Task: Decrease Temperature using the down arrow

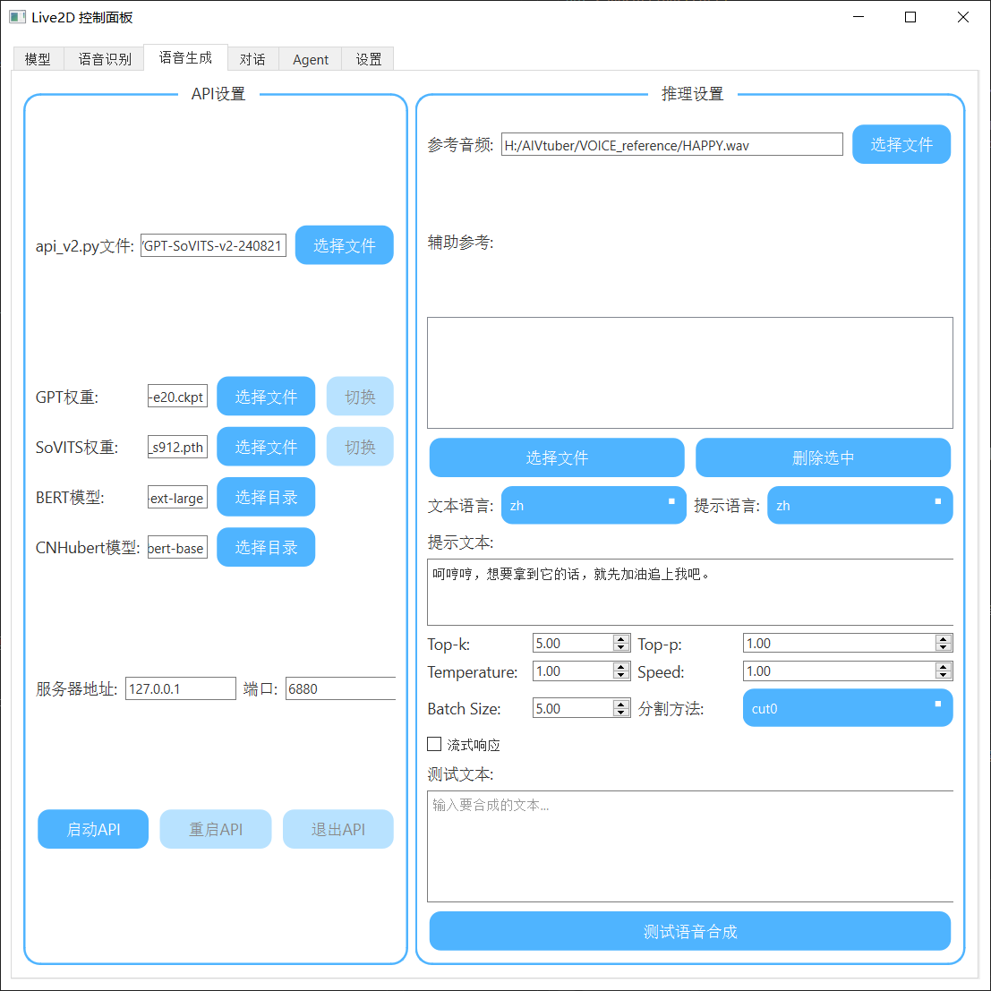Action: (620, 675)
